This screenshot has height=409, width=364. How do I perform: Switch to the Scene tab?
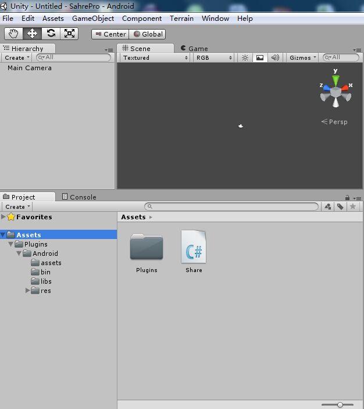pos(145,49)
